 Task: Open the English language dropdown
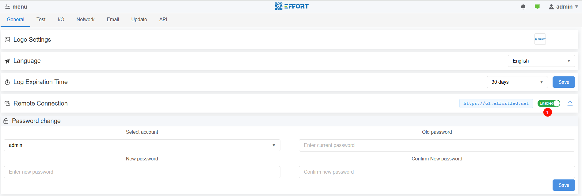coord(541,61)
